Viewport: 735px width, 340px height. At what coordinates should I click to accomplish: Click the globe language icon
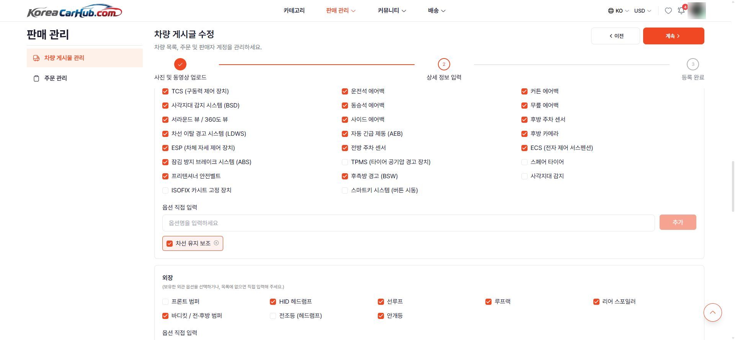pos(611,11)
